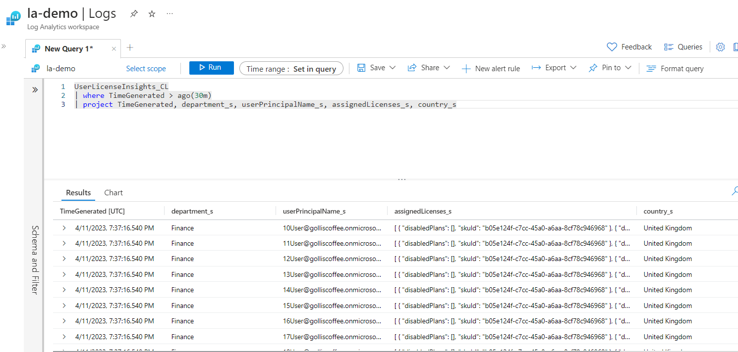Open the Save dropdown
The image size is (738, 352).
pyautogui.click(x=377, y=68)
